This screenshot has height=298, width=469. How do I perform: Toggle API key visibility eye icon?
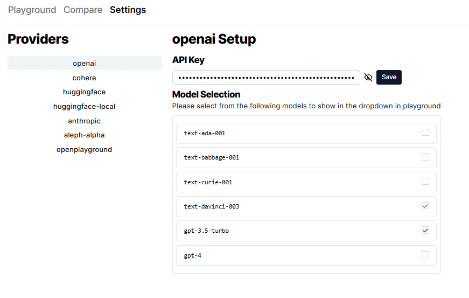tap(368, 77)
